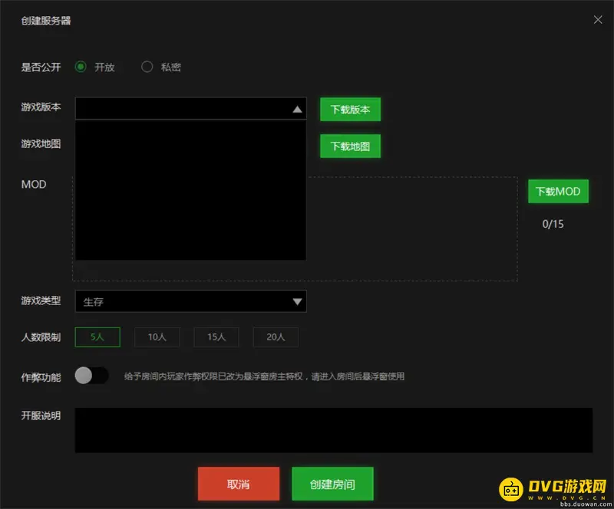Viewport: 614px width, 509px height.
Task: Choose the 5人 player limit
Action: pyautogui.click(x=97, y=337)
